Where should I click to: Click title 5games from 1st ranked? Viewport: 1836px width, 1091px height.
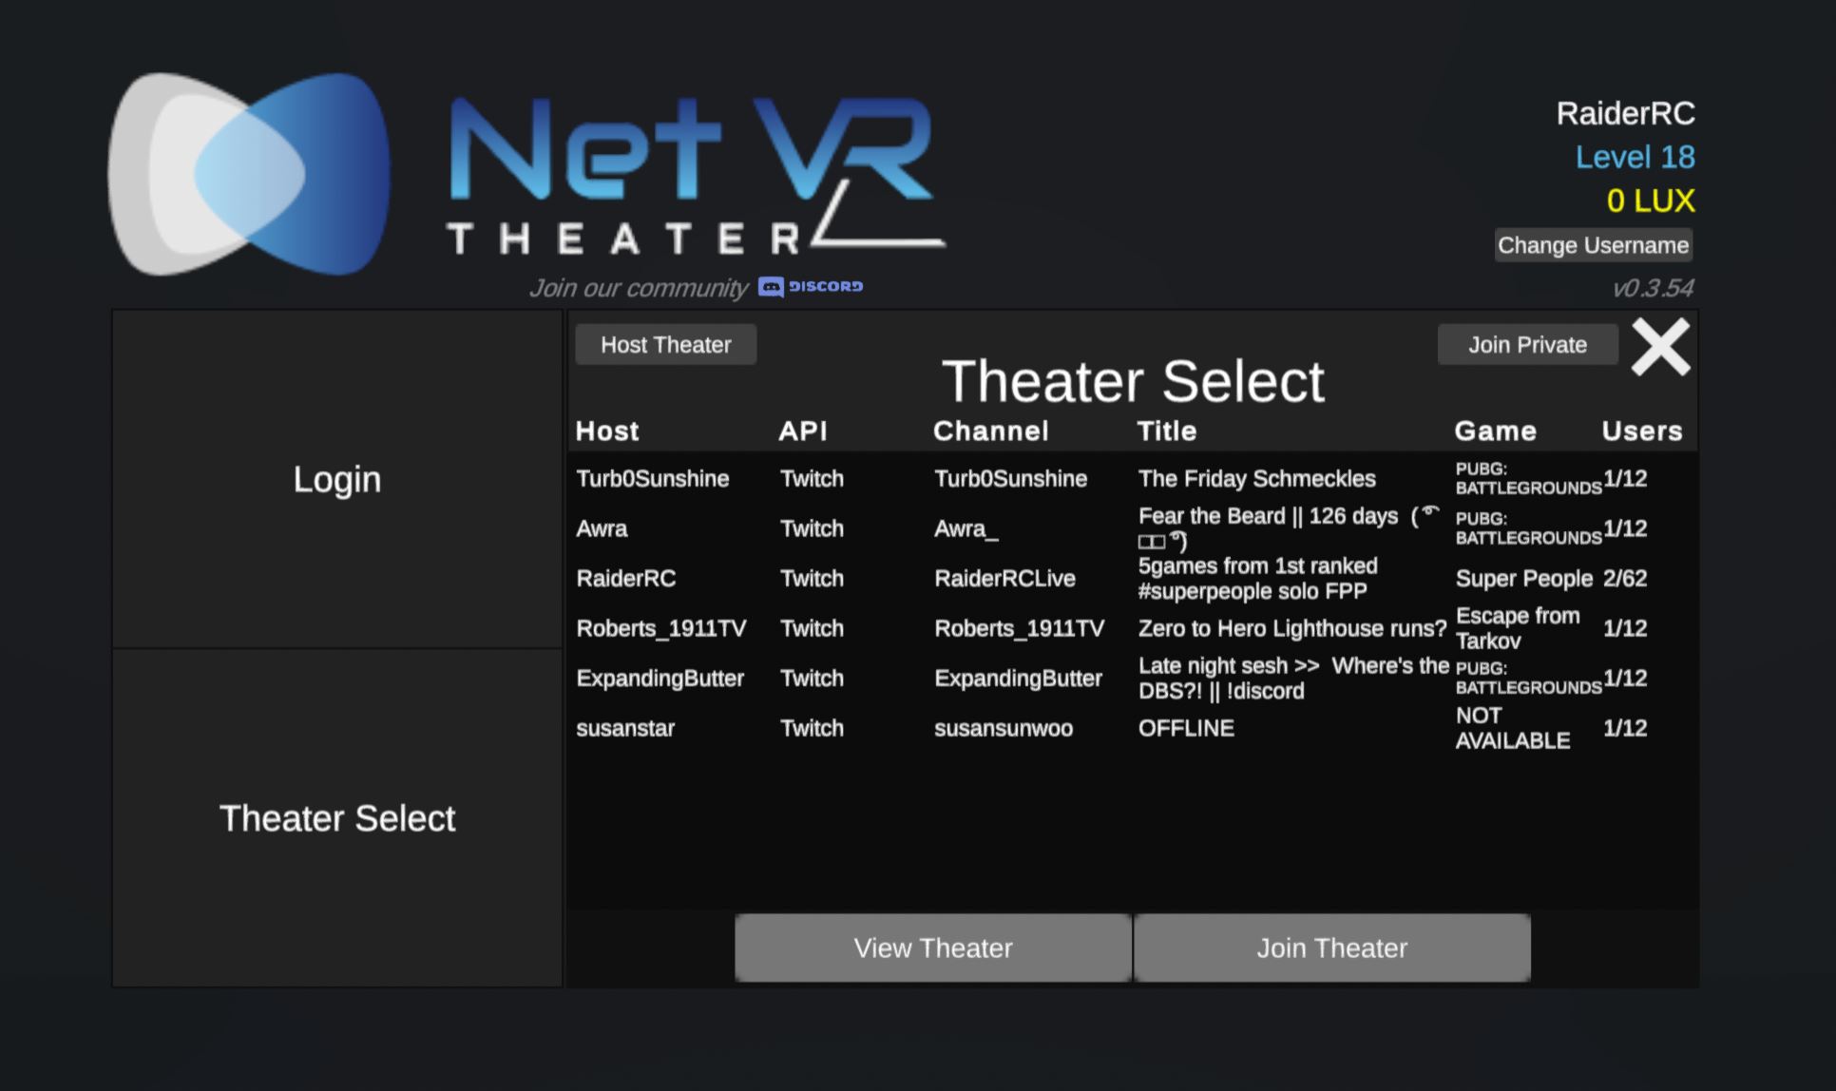(1257, 578)
